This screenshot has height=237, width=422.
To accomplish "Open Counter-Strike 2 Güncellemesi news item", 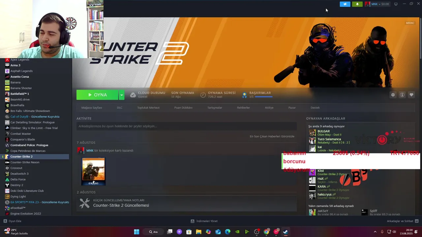I will coord(121,205).
